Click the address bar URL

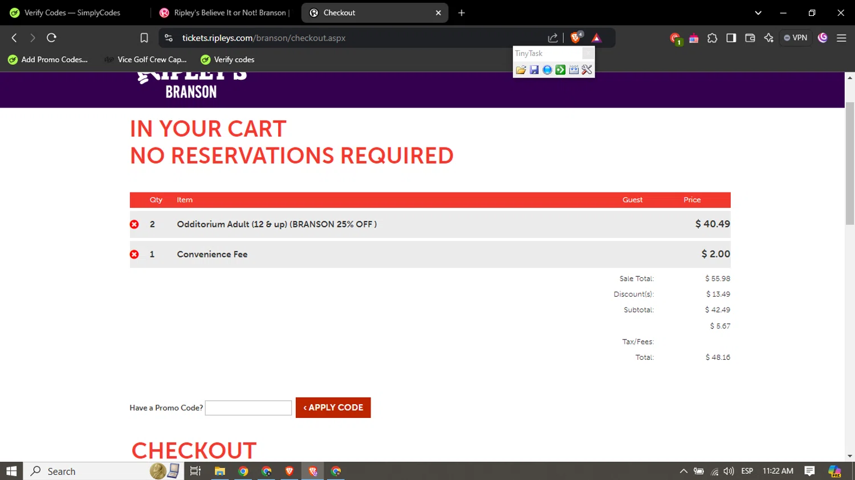point(264,38)
